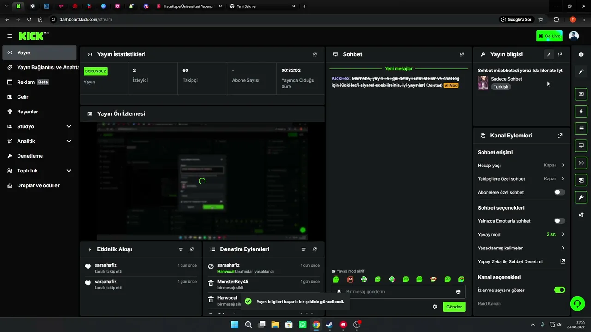
Task: Click the pencil icon in right rail
Action: coord(581,71)
